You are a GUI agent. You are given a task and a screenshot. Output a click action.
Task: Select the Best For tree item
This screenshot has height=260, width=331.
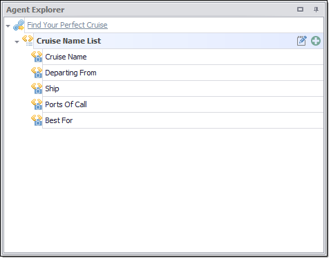click(183, 120)
